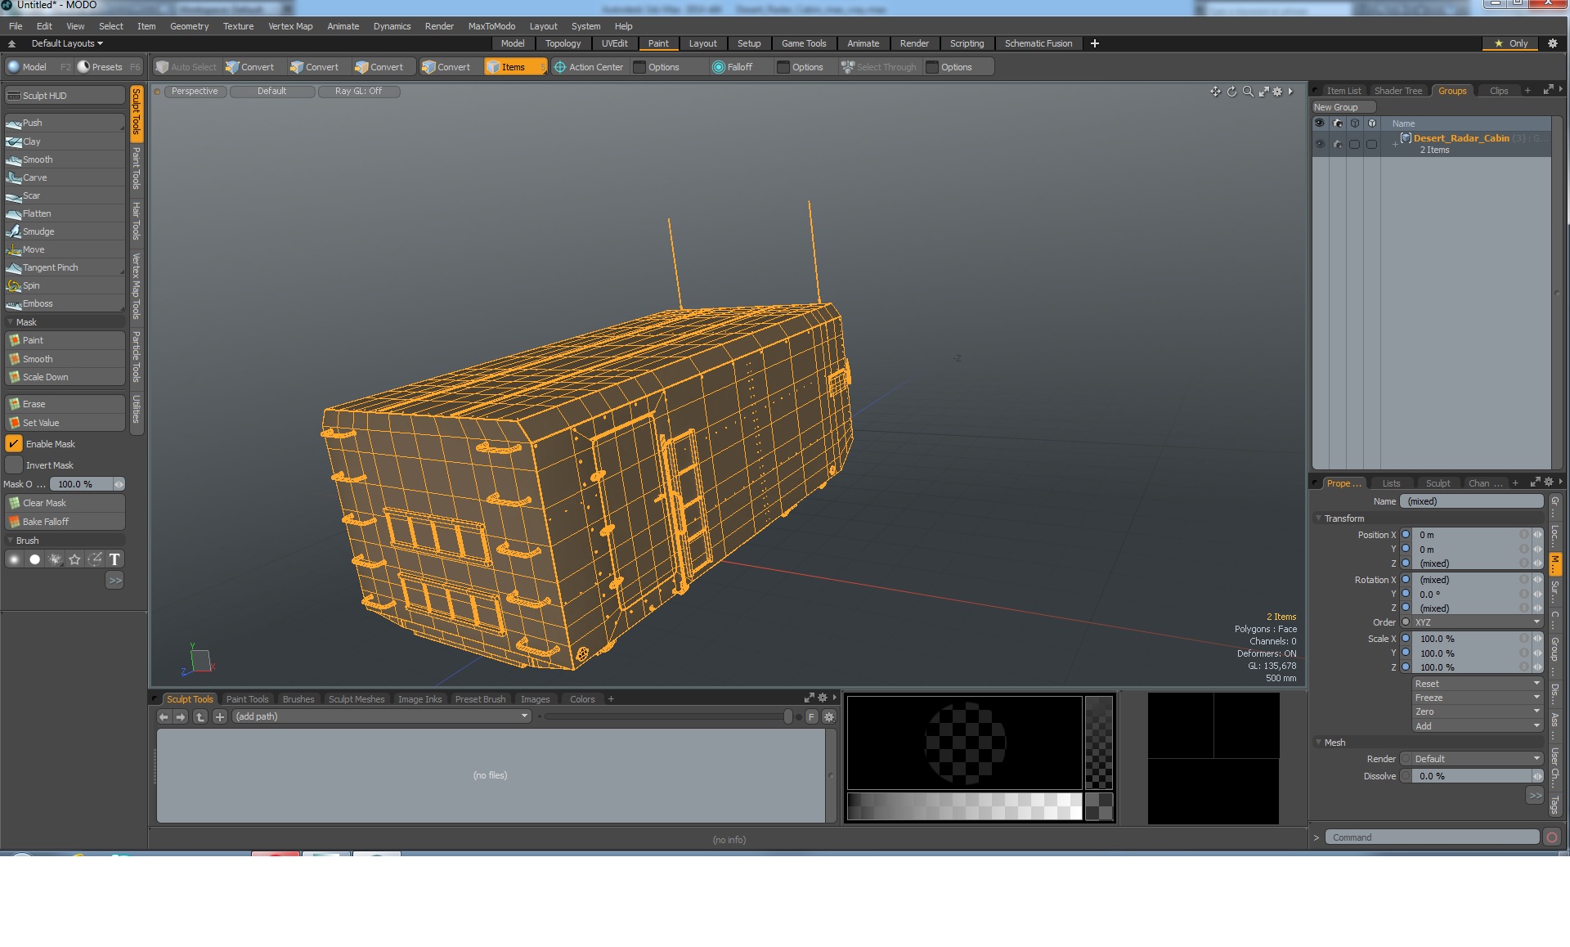Click the grayscale gradient strip

pos(964,806)
